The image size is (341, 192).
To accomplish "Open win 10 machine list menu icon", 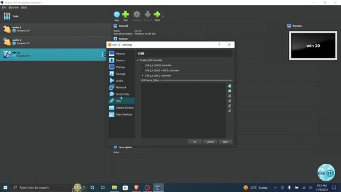I will point(103,54).
